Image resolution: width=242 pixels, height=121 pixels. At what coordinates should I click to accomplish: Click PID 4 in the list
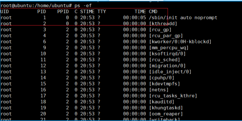pos(45,36)
